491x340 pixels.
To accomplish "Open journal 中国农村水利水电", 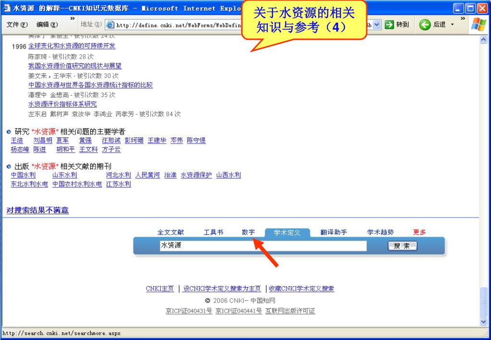I will point(77,184).
